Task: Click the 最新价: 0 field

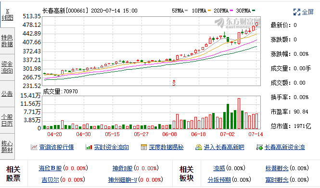Action: pyautogui.click(x=284, y=25)
